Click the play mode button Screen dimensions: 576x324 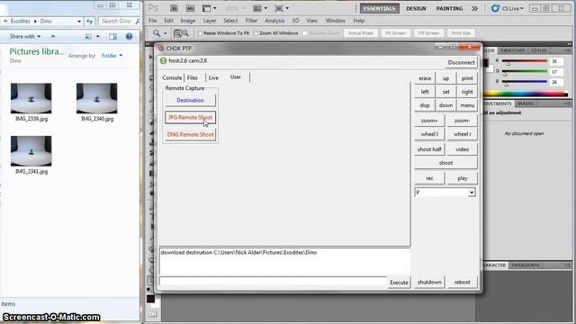462,178
